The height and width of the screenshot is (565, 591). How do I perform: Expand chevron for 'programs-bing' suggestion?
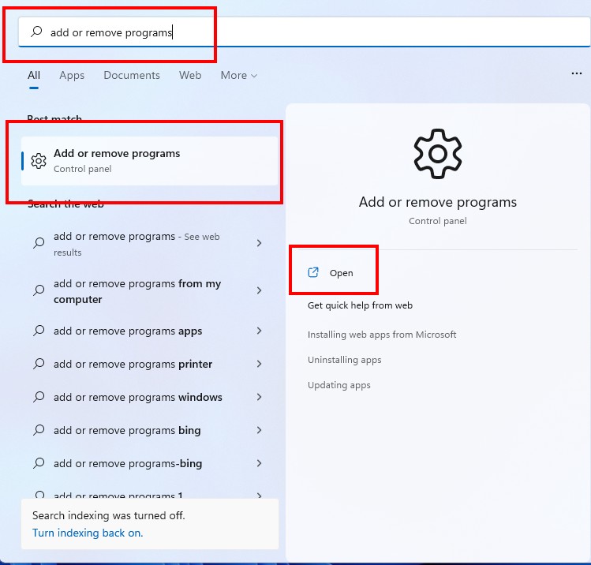pos(260,463)
